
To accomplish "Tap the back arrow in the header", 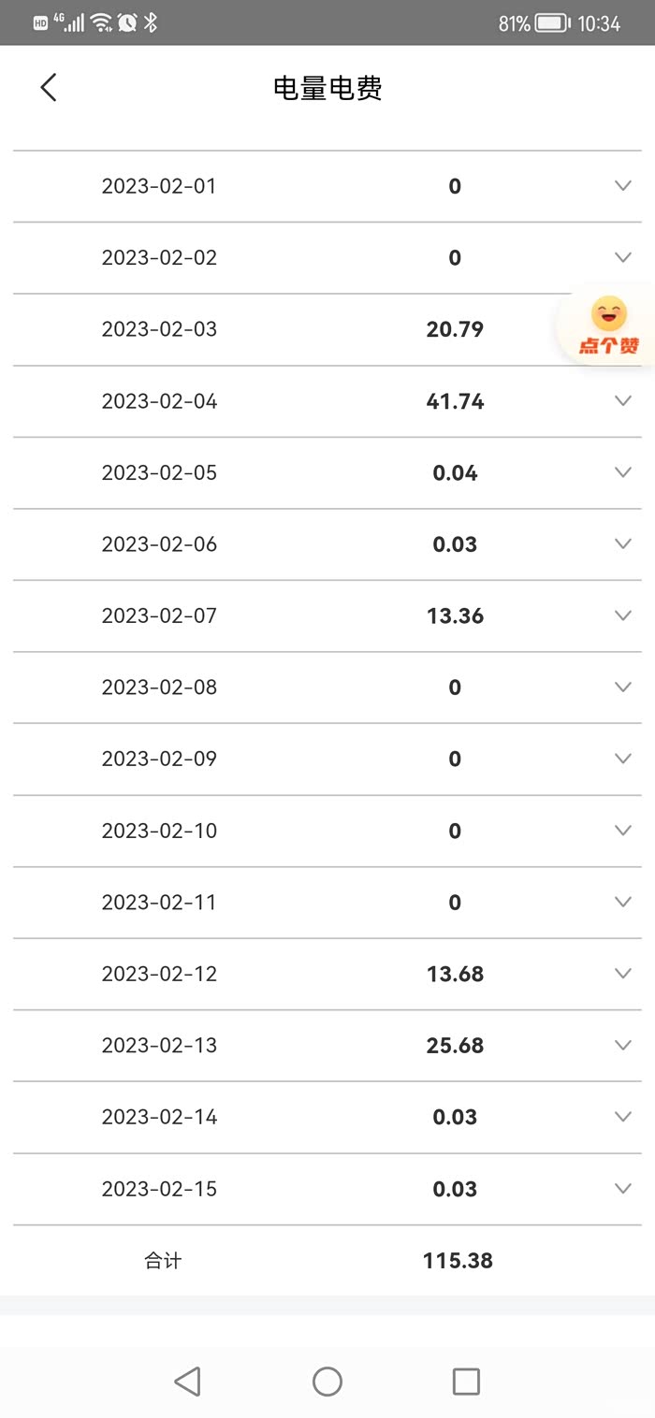I will [49, 88].
